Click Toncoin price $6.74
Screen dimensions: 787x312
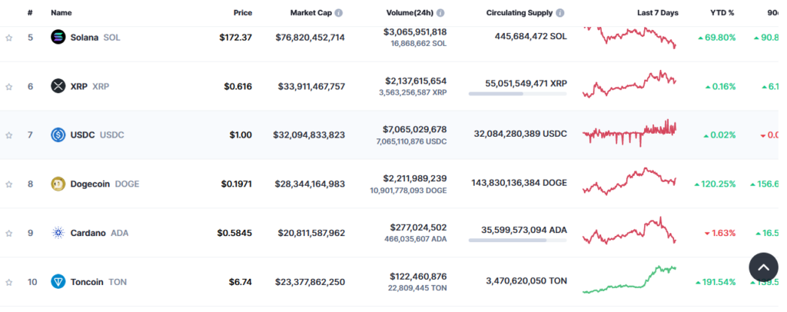pos(241,282)
